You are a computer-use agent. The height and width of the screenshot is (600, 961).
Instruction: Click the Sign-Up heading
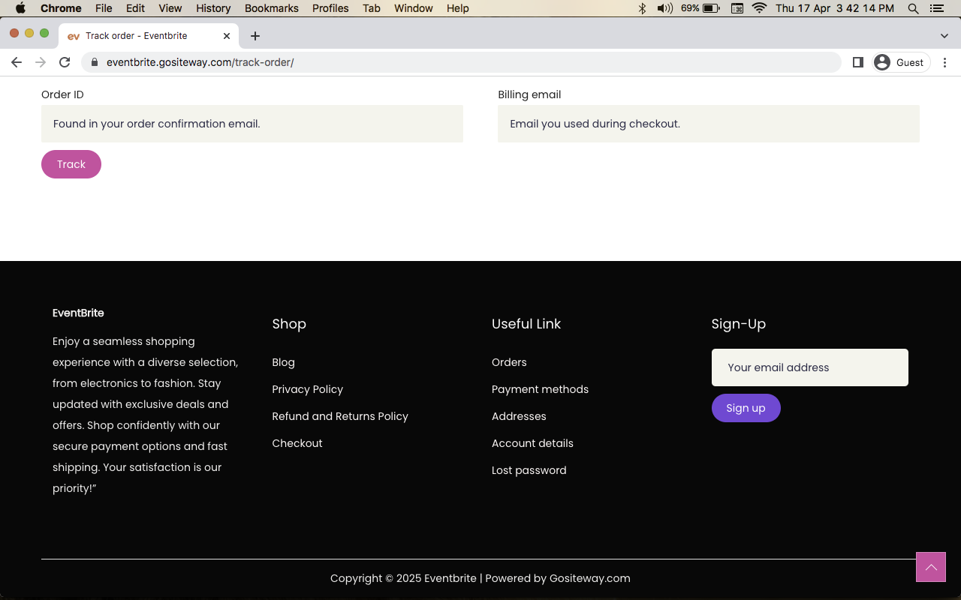point(739,324)
